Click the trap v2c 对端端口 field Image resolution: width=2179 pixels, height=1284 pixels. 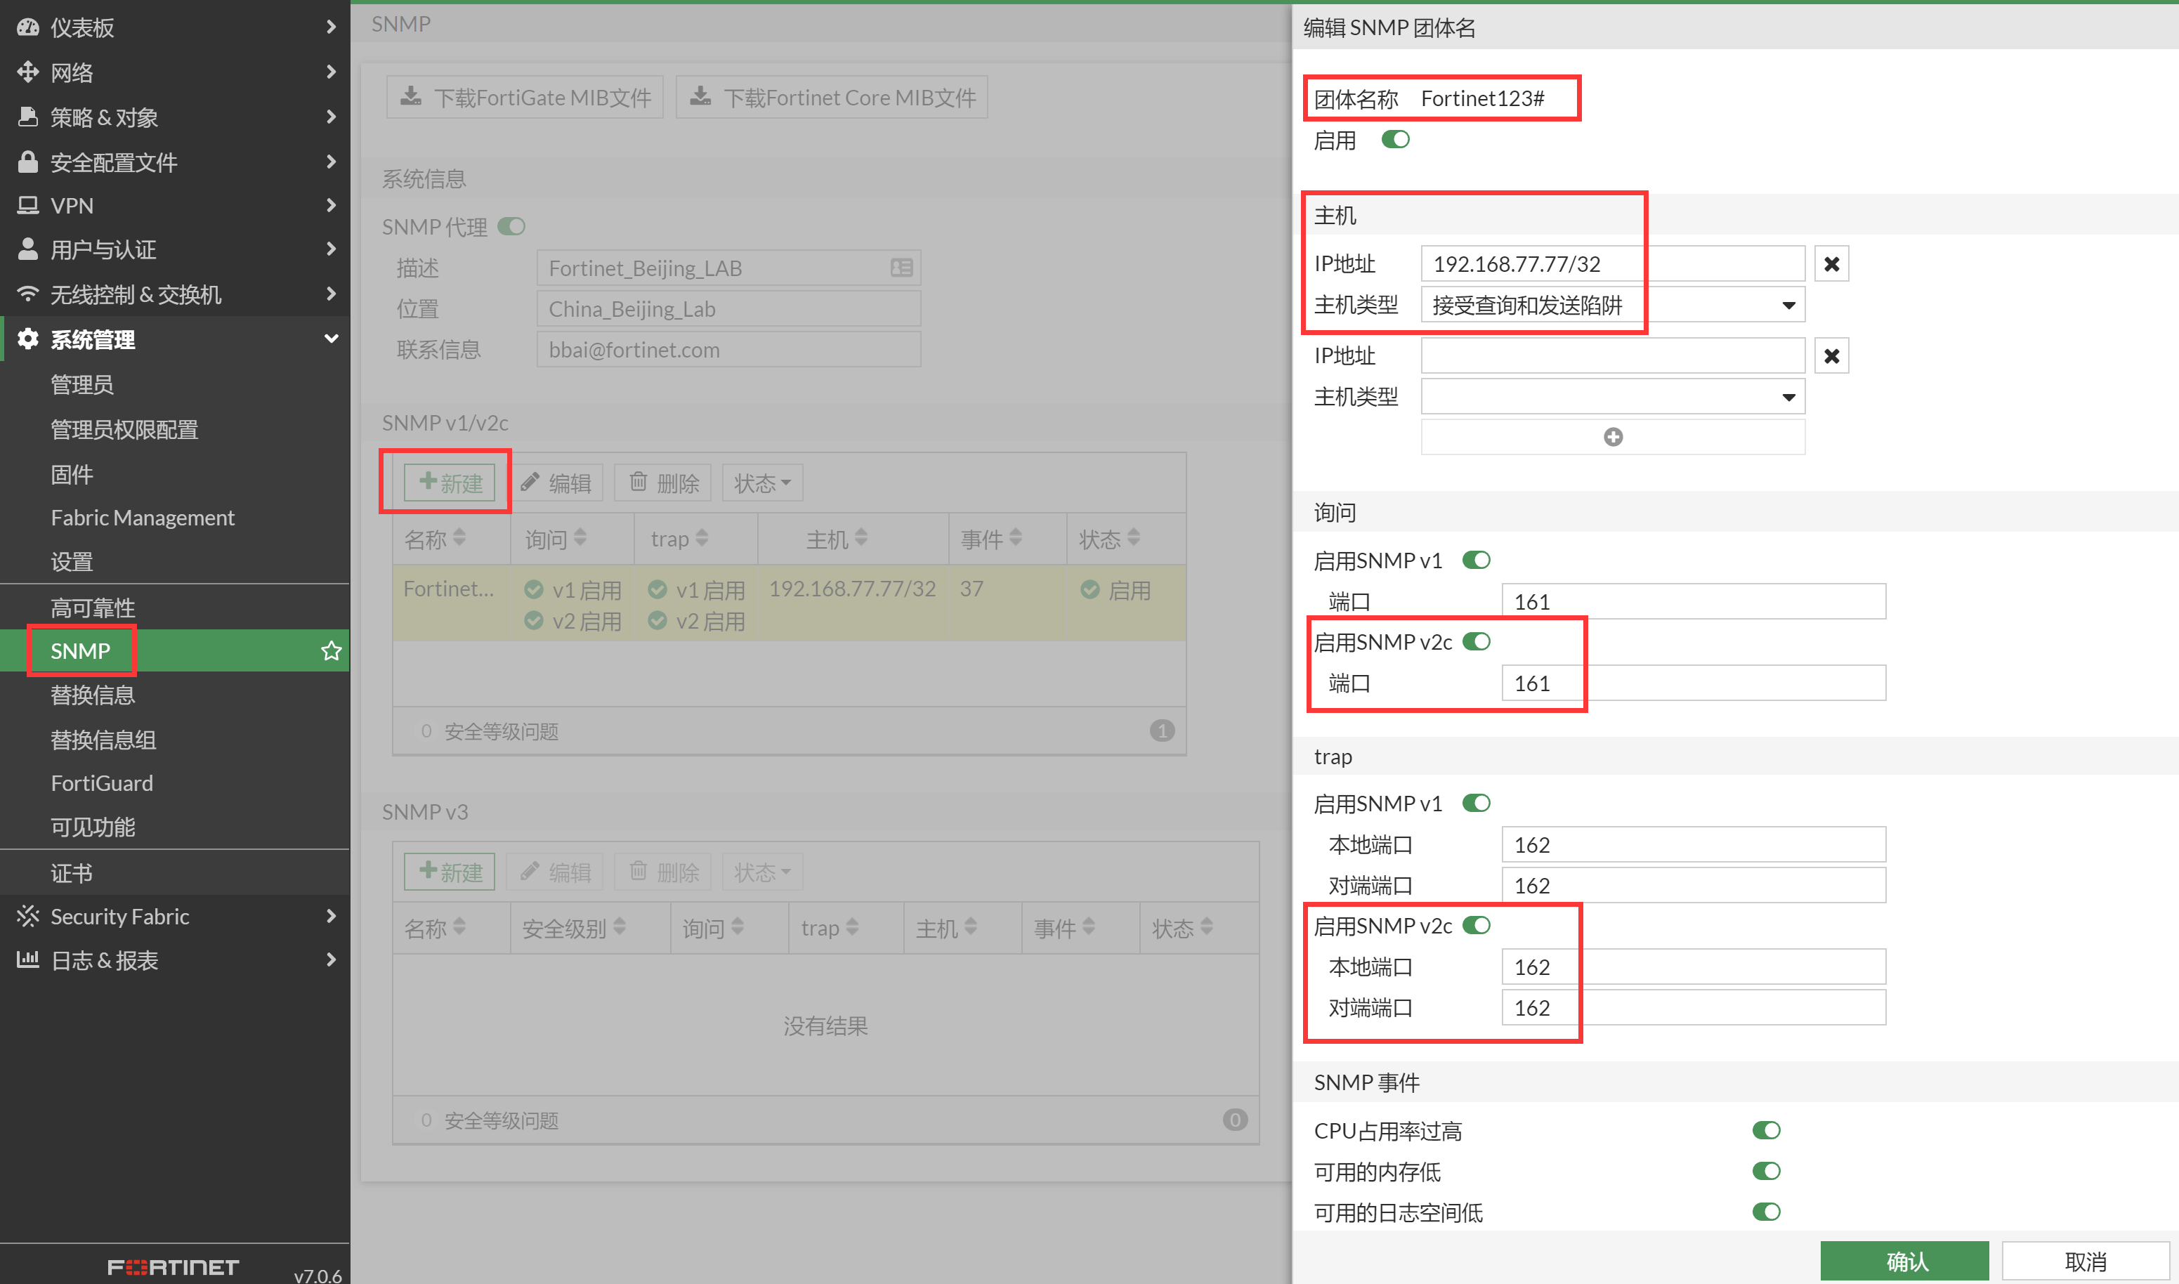pyautogui.click(x=1692, y=1008)
